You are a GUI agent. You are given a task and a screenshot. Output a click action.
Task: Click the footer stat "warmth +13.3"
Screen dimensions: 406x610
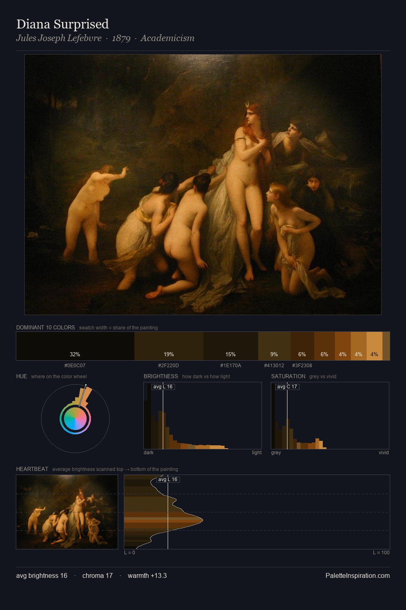pyautogui.click(x=147, y=575)
